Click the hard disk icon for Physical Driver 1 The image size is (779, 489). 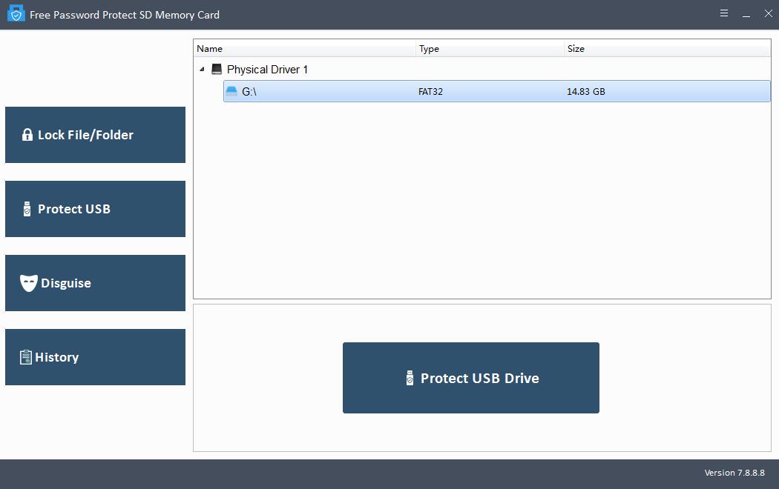pos(217,69)
